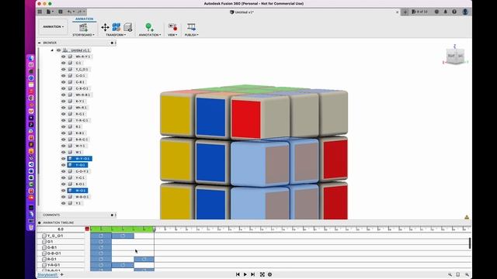The image size is (497, 279).
Task: Click the zoom magnifier icon under the timeline
Action: pos(450,274)
